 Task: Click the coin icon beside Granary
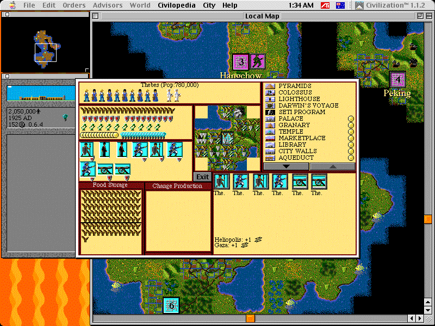[351, 126]
